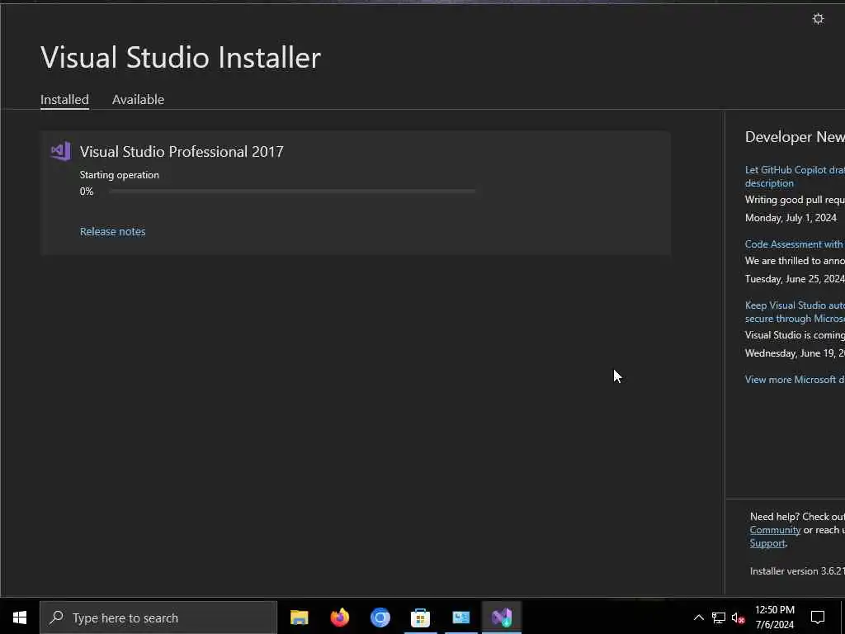Open the notification center icon
The height and width of the screenshot is (634, 845).
(x=818, y=617)
